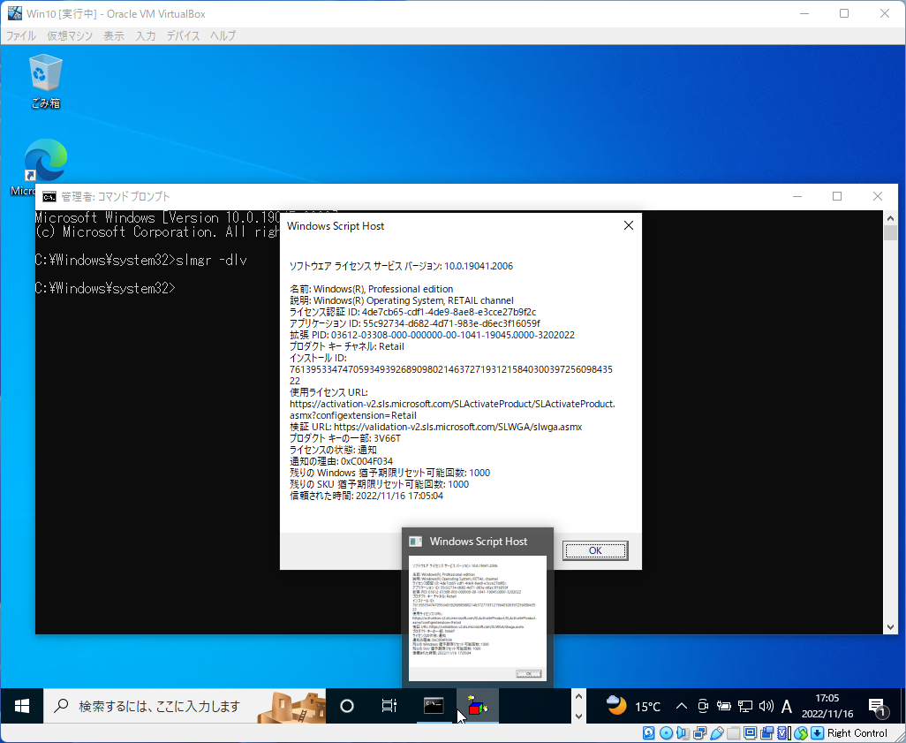Click the 使用ライセンス URL activation address text
The height and width of the screenshot is (743, 906).
[x=452, y=409]
